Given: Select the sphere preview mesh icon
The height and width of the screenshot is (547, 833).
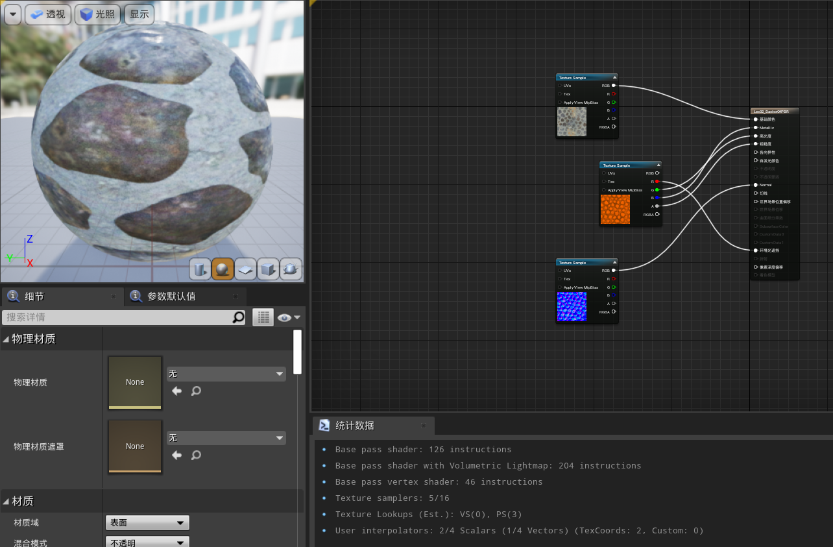Looking at the screenshot, I should pos(223,269).
